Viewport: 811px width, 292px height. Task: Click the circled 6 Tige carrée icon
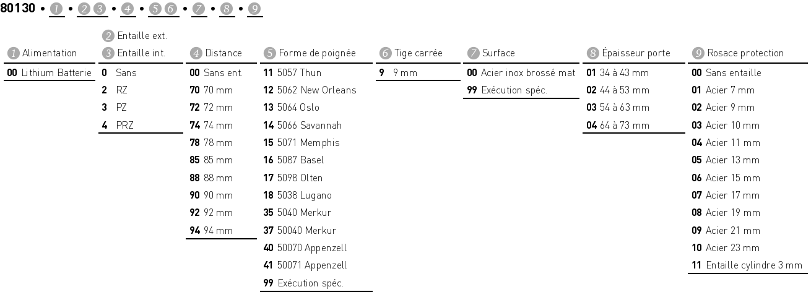[x=384, y=53]
